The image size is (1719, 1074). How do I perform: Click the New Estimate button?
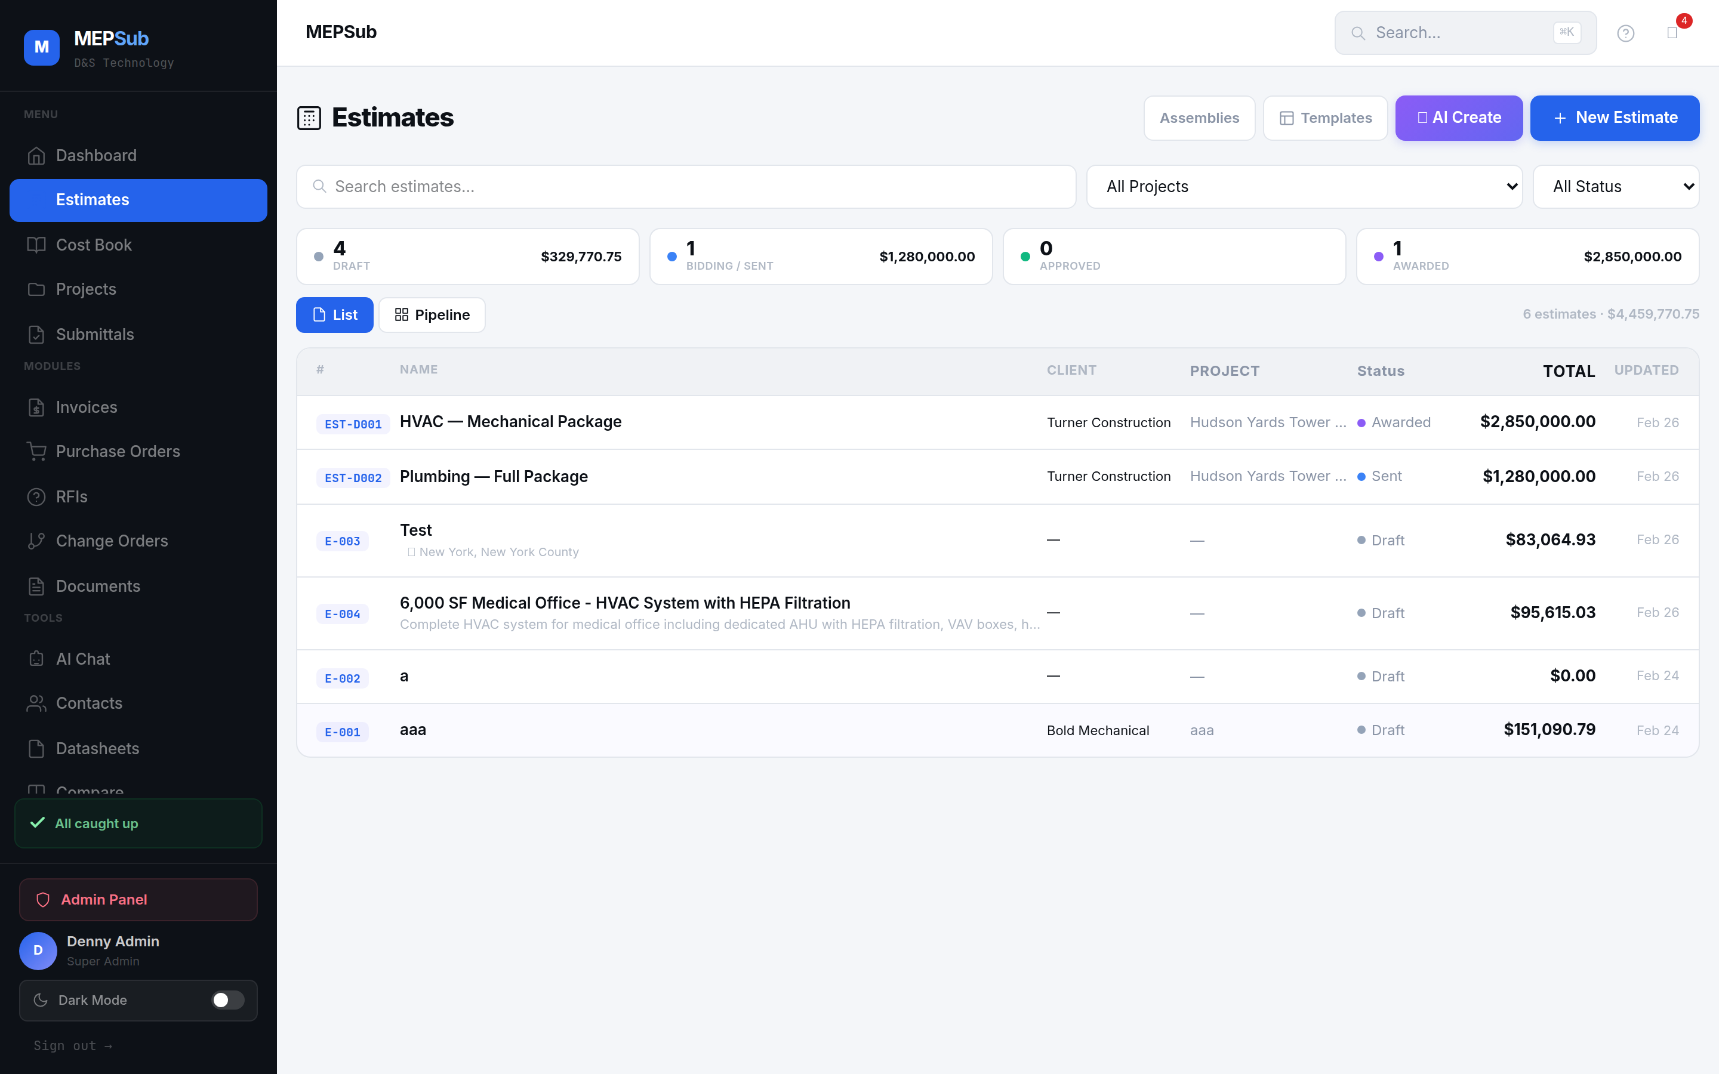click(1615, 118)
